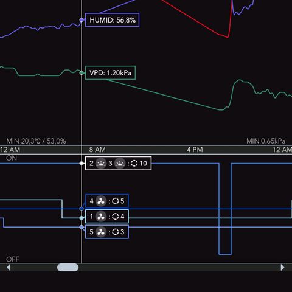The image size is (292, 292).
Task: Click the MIN 20,3°C / 53,0% readout
Action: 36,141
